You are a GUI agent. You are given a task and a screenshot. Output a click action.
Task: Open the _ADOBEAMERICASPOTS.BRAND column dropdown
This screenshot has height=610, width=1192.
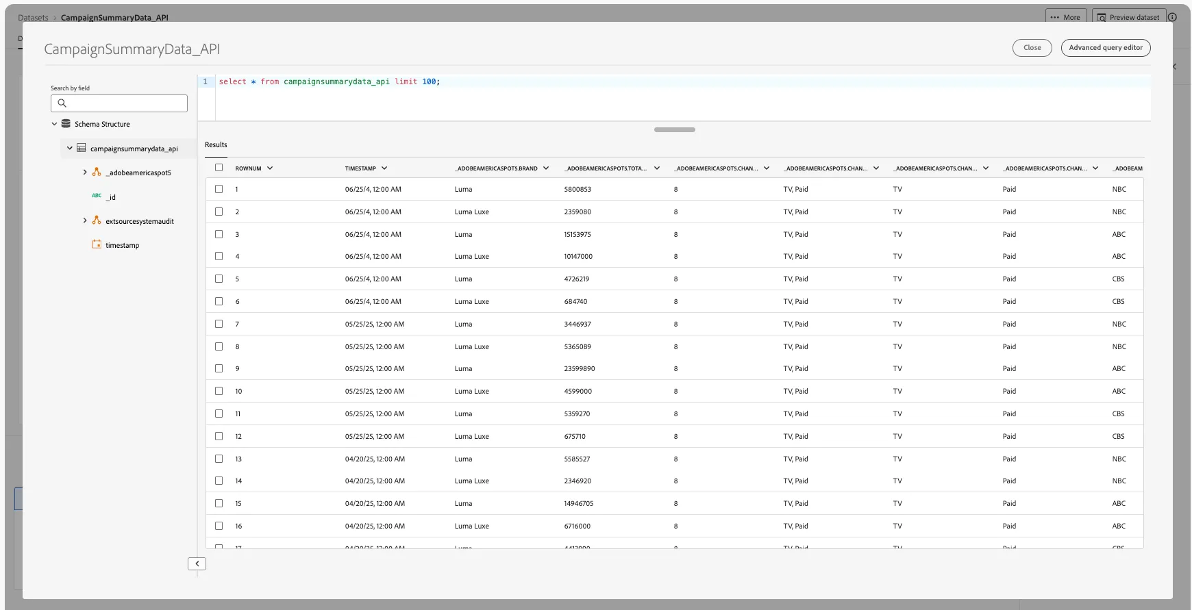[x=546, y=168]
